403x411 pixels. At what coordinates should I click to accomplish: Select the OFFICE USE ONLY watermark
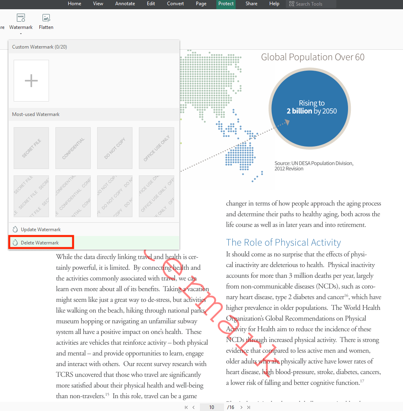[156, 148]
